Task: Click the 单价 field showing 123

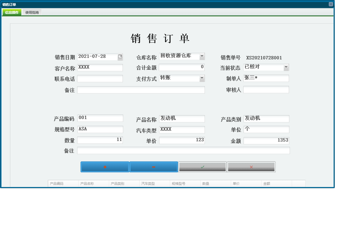Action: [182, 140]
